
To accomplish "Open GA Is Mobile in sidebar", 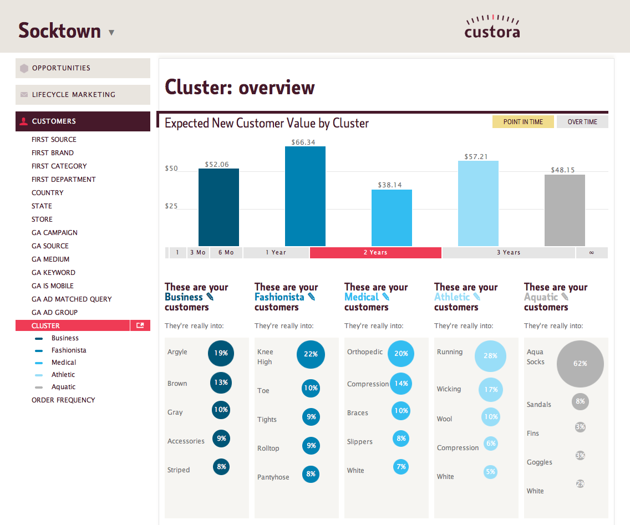I will click(53, 286).
